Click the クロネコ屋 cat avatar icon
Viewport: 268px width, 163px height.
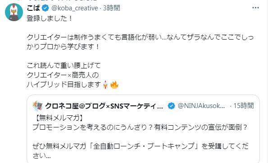(x=38, y=106)
